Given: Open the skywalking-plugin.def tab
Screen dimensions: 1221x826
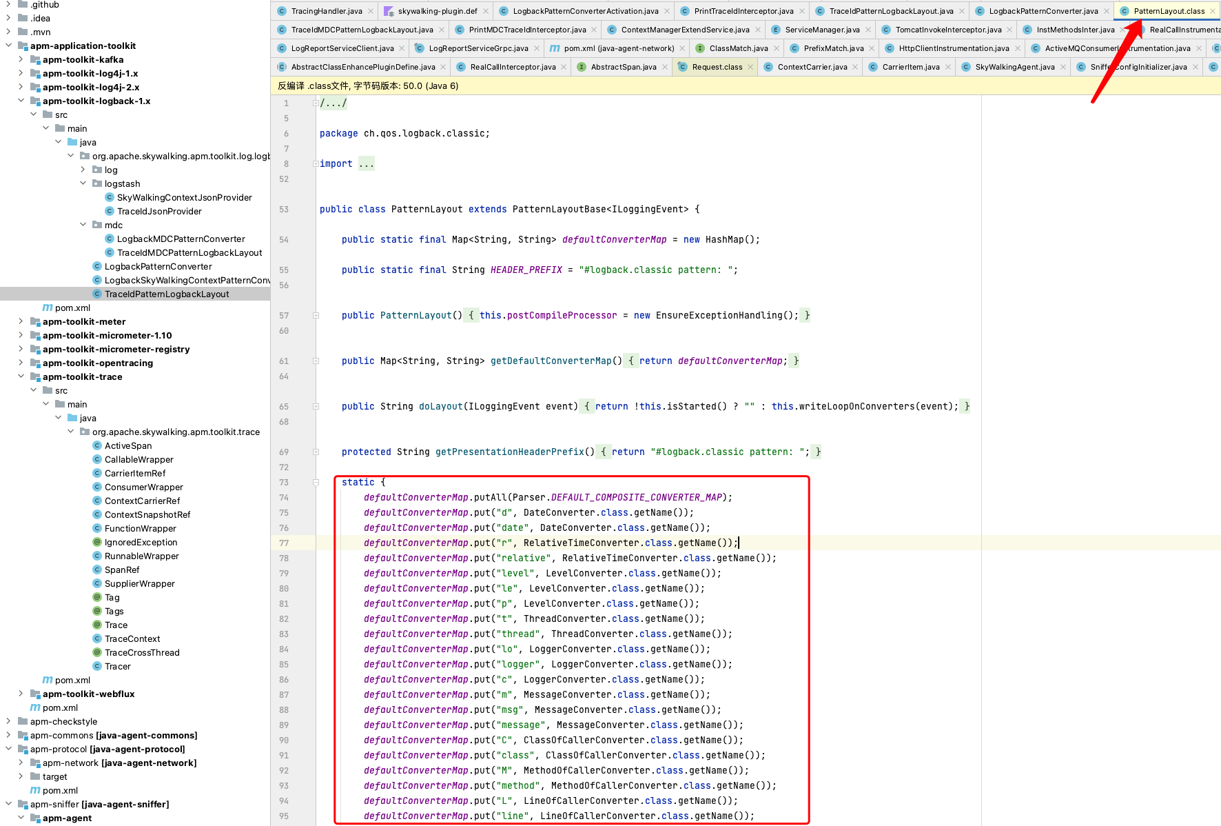Looking at the screenshot, I should [437, 11].
